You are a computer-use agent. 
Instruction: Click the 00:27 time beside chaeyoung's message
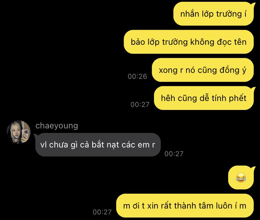(174, 154)
